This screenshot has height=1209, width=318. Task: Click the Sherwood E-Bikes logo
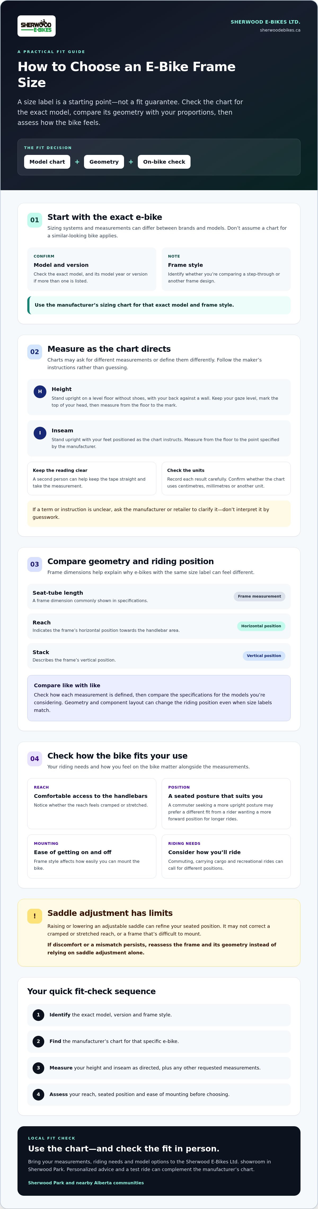click(x=37, y=26)
